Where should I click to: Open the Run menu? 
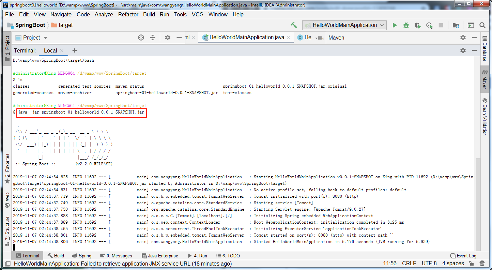pyautogui.click(x=164, y=14)
